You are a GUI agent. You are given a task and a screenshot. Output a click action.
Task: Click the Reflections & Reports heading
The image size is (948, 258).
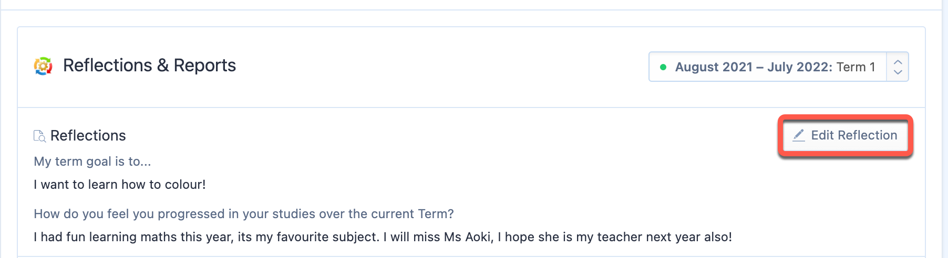click(149, 66)
